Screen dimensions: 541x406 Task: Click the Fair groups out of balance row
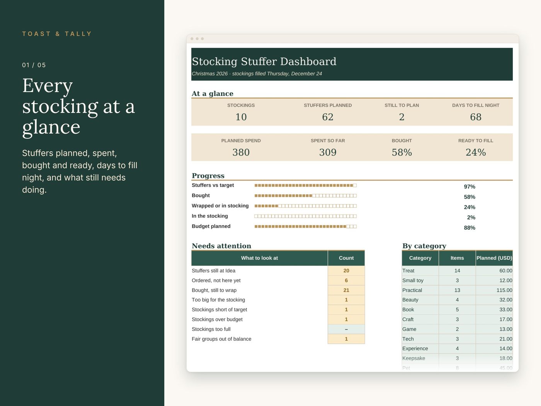pos(278,339)
